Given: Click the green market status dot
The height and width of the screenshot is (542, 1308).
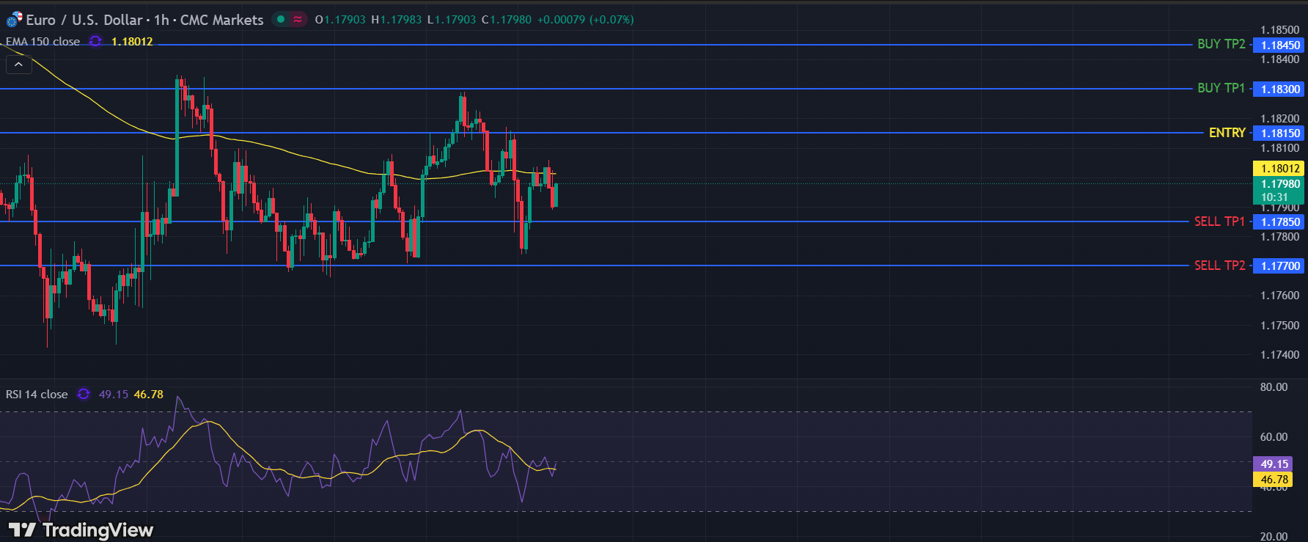Looking at the screenshot, I should click(x=281, y=20).
